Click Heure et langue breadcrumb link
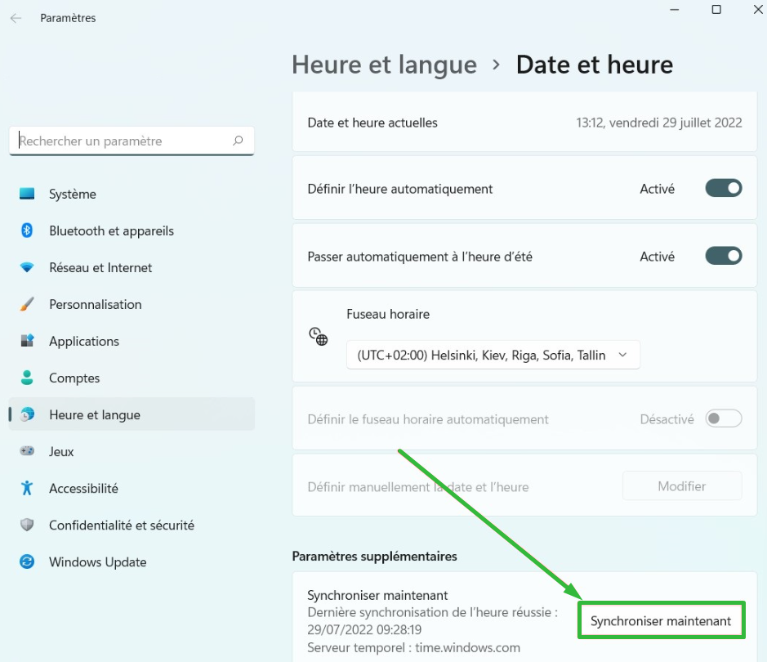 [x=384, y=65]
